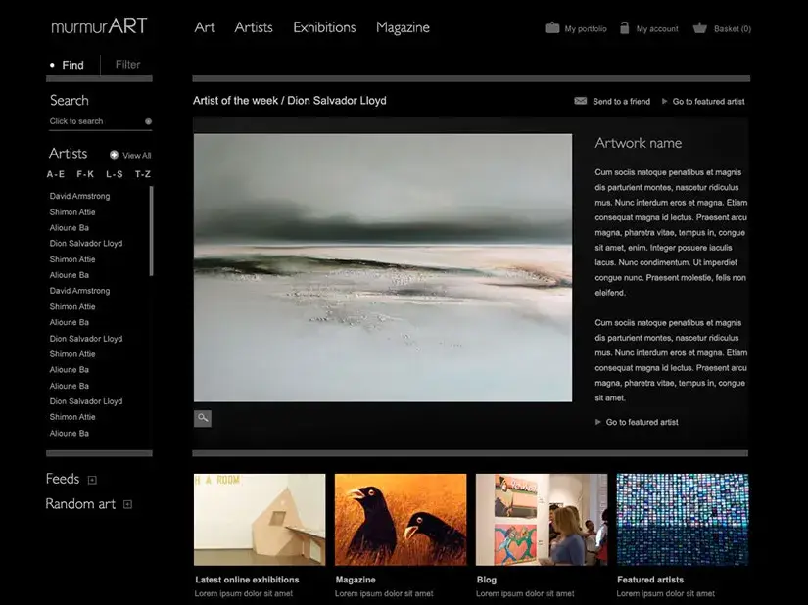Select David Armstrong at top of artist list

[x=79, y=196]
